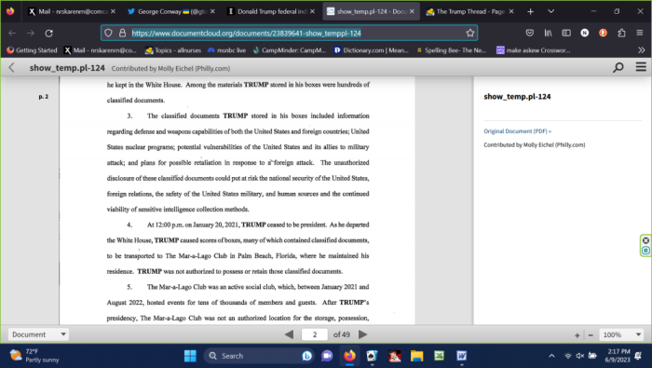Open the DocumentCloud search magnifier
This screenshot has height=368, width=652.
pos(618,67)
